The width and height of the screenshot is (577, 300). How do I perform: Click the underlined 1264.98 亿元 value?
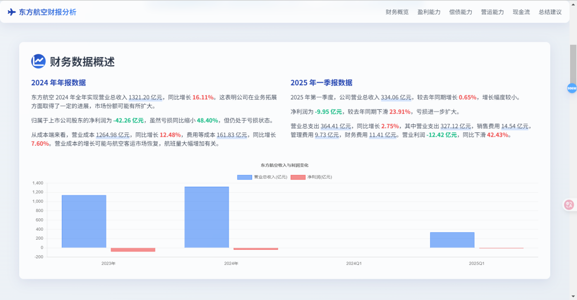[x=113, y=135]
